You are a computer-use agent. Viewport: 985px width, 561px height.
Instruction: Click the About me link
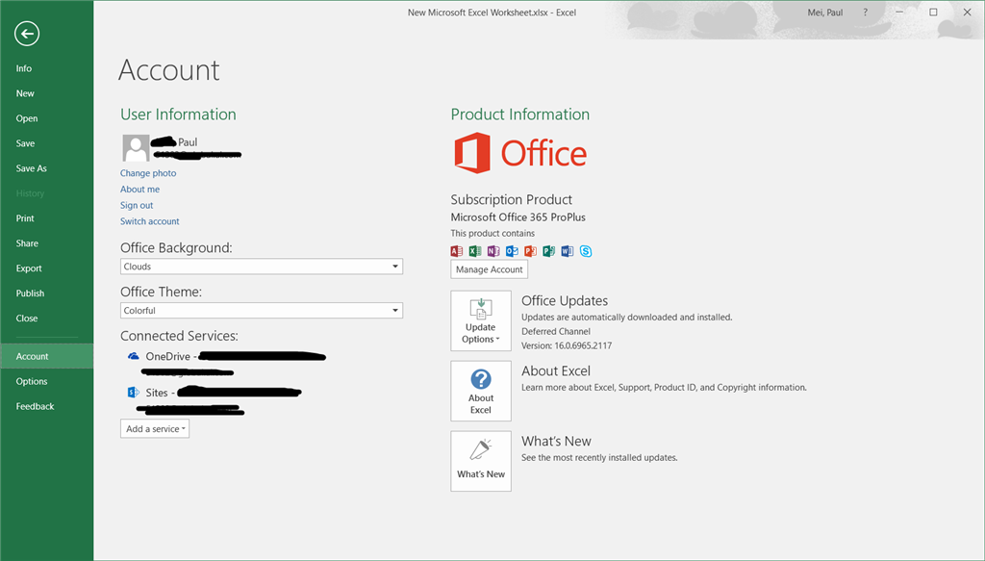(x=140, y=190)
